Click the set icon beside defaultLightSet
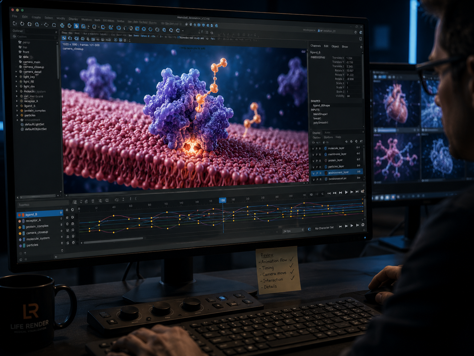Viewport: 474px width, 356px height. click(22, 125)
